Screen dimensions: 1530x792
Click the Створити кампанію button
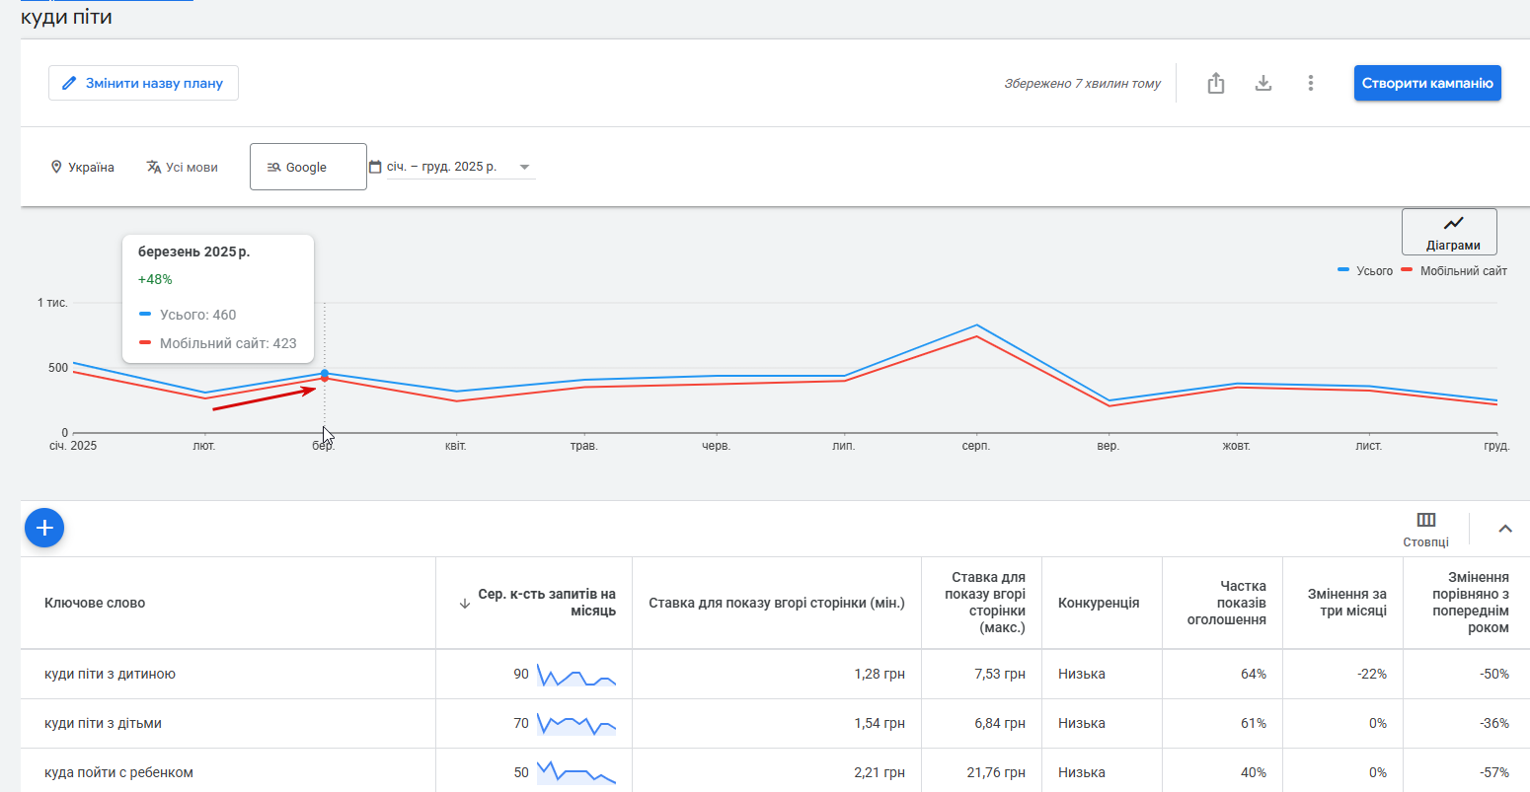1427,84
